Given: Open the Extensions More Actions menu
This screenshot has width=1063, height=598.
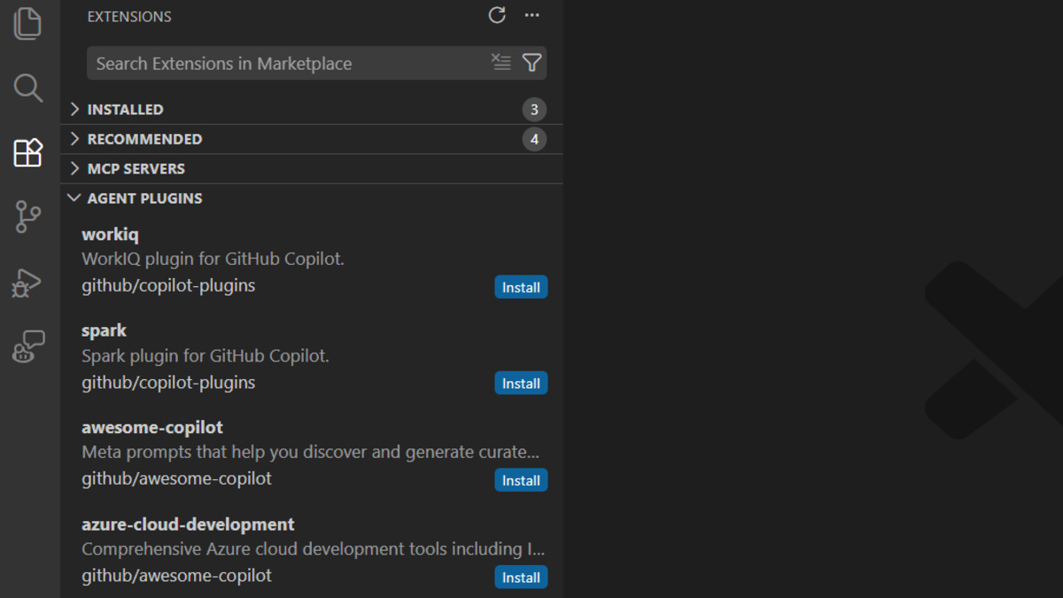Looking at the screenshot, I should 531,15.
